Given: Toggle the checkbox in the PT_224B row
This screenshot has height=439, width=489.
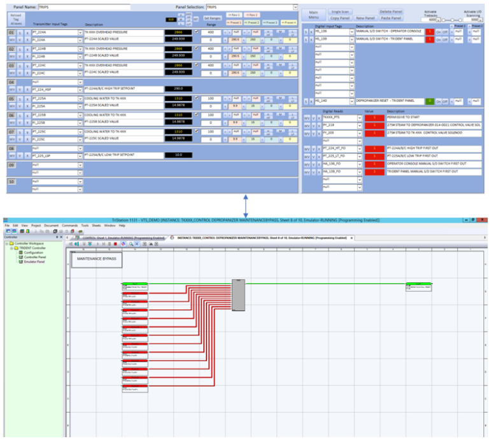Looking at the screenshot, I should 197,48.
